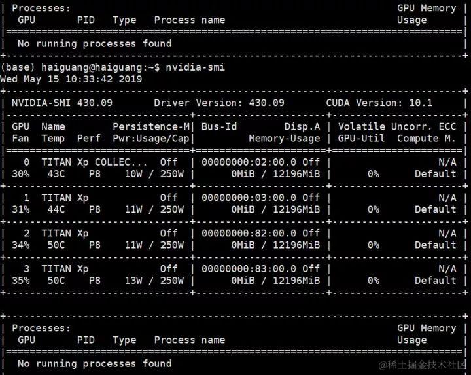
Task: Click "Default" compute mode of GPU 0
Action: pyautogui.click(x=436, y=174)
